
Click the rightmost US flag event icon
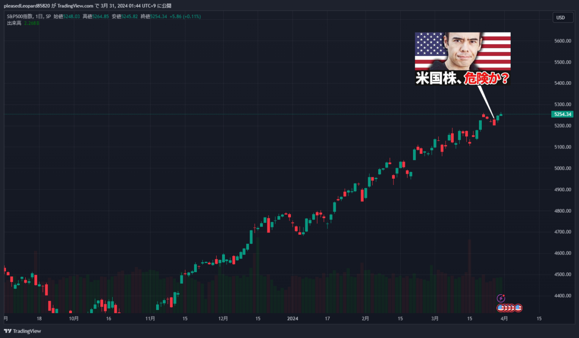click(519, 307)
